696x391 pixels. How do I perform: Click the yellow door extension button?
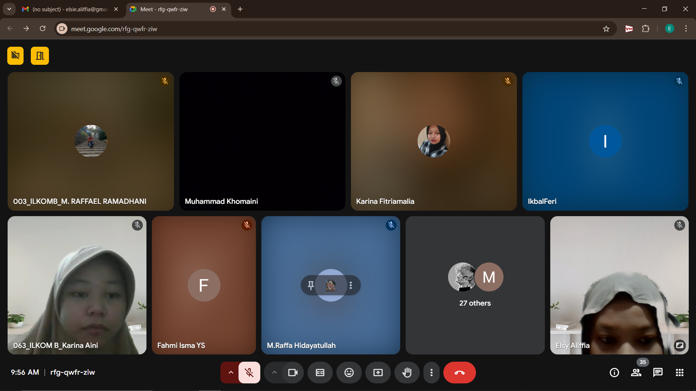coord(40,56)
